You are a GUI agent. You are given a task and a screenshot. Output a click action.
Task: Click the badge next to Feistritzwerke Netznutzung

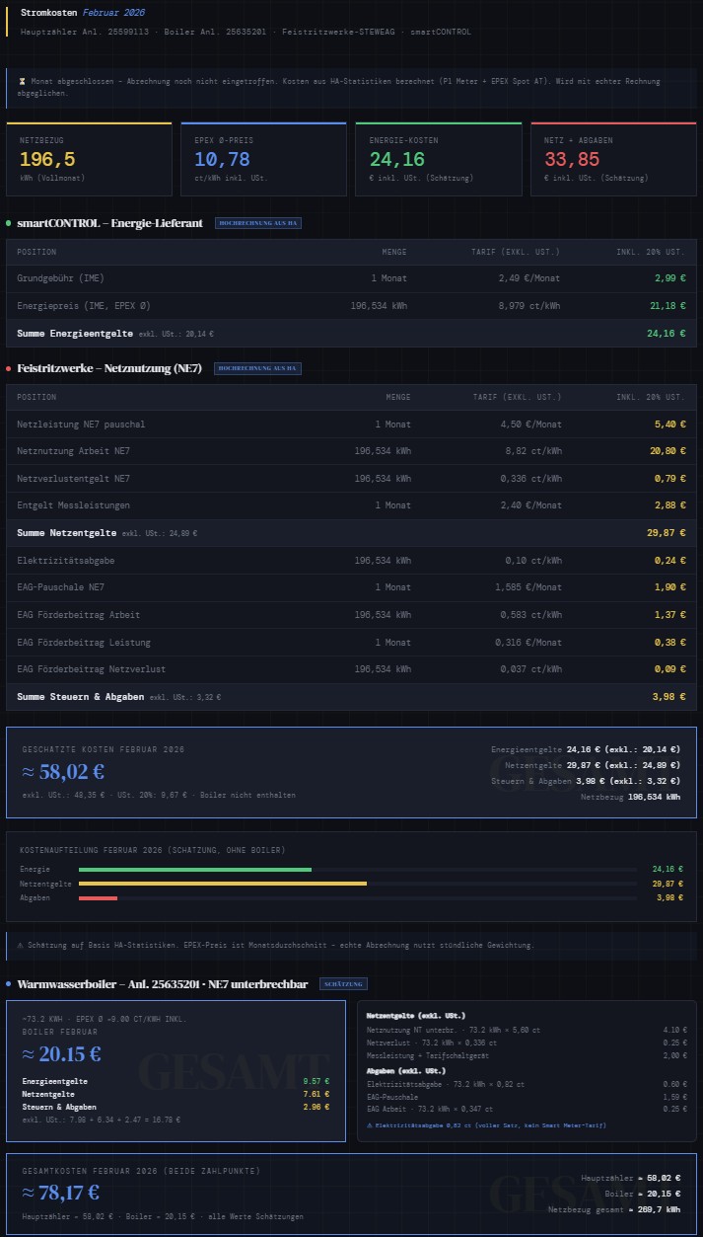tap(257, 368)
